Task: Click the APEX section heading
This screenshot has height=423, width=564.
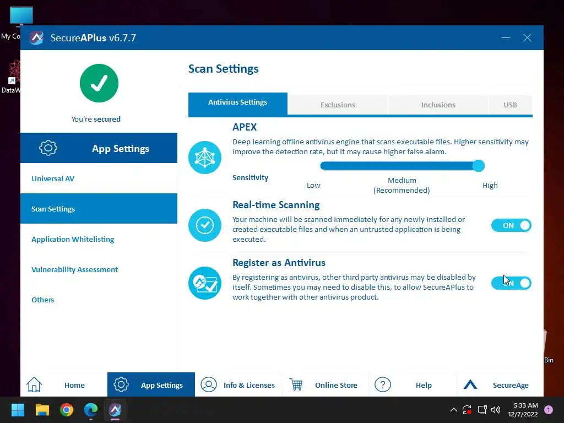Action: tap(245, 127)
